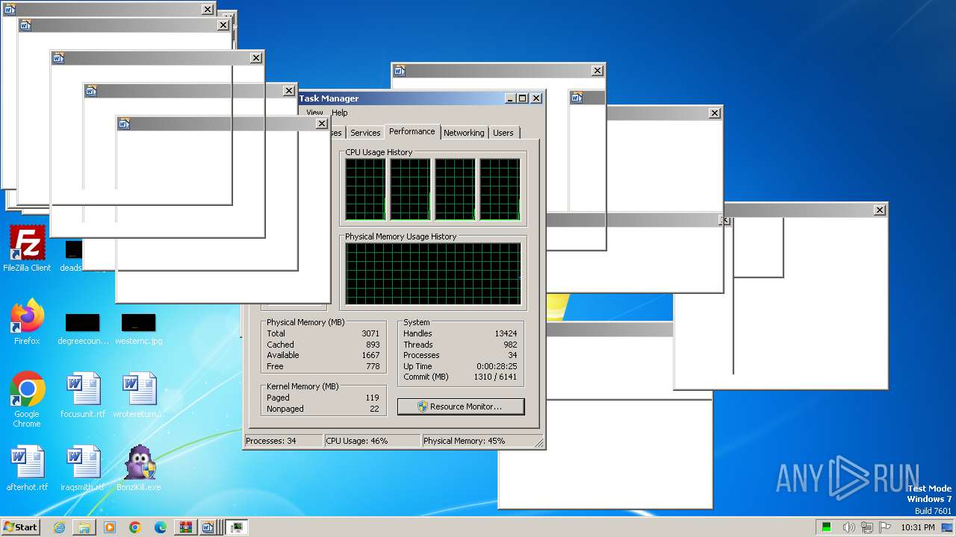956x537 pixels.
Task: Select the focusunit.rtf document icon
Action: (83, 395)
